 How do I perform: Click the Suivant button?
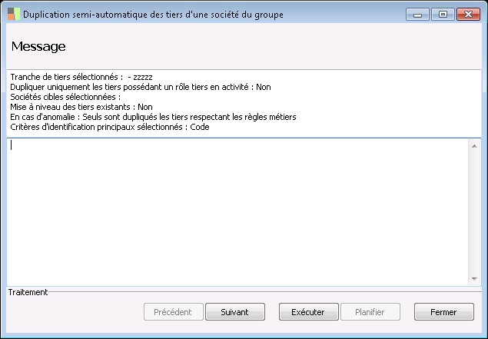point(235,312)
